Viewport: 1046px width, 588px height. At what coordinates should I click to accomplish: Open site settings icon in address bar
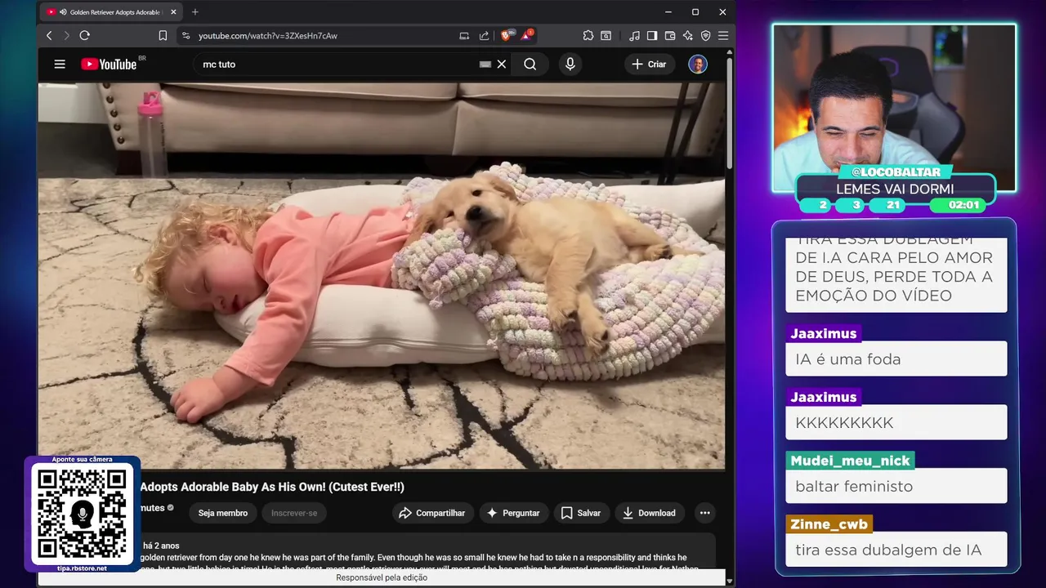[186, 36]
